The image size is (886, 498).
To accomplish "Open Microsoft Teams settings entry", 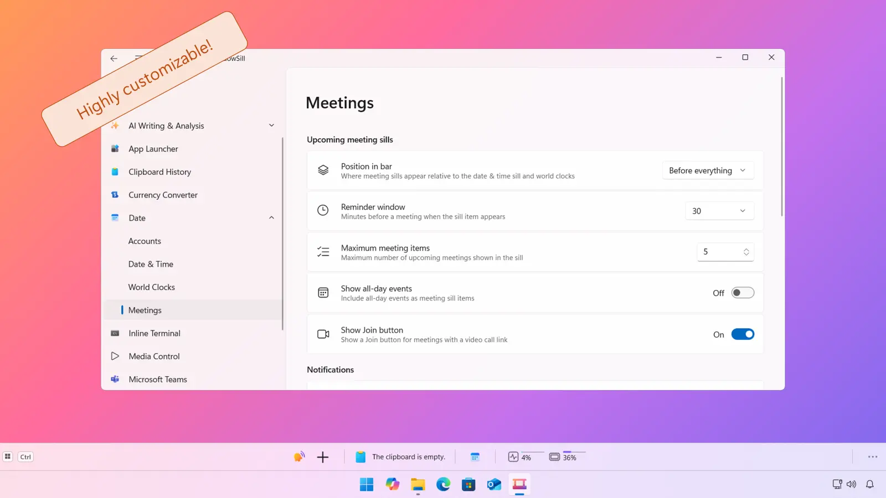I will 193,380.
